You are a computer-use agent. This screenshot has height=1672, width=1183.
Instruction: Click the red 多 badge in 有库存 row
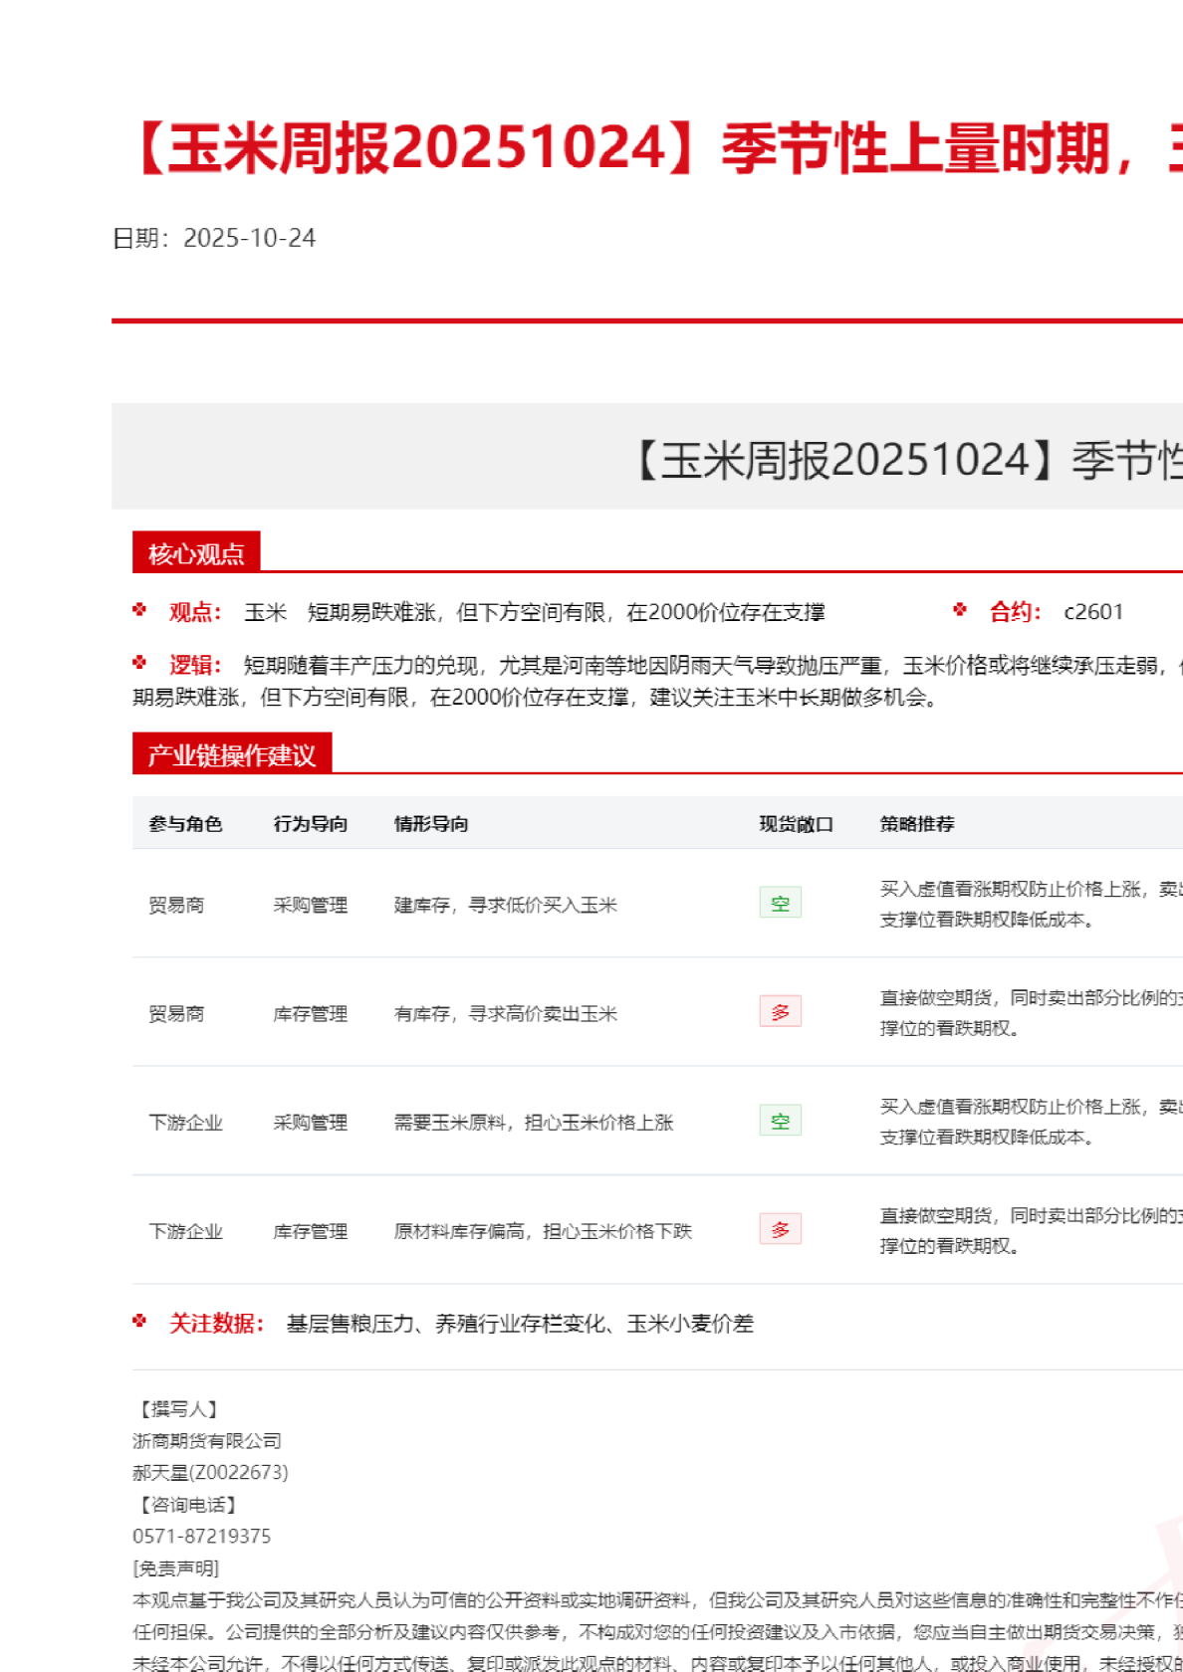[x=780, y=1012]
